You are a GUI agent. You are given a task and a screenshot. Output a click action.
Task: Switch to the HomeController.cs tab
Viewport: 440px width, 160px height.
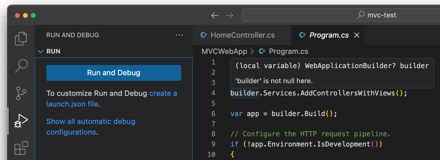coord(242,35)
